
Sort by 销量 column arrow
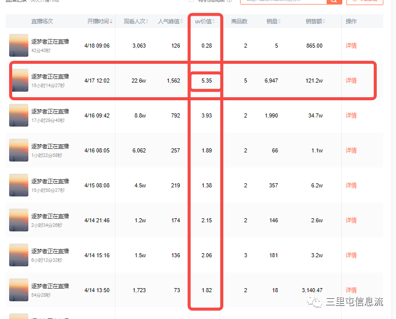280,21
